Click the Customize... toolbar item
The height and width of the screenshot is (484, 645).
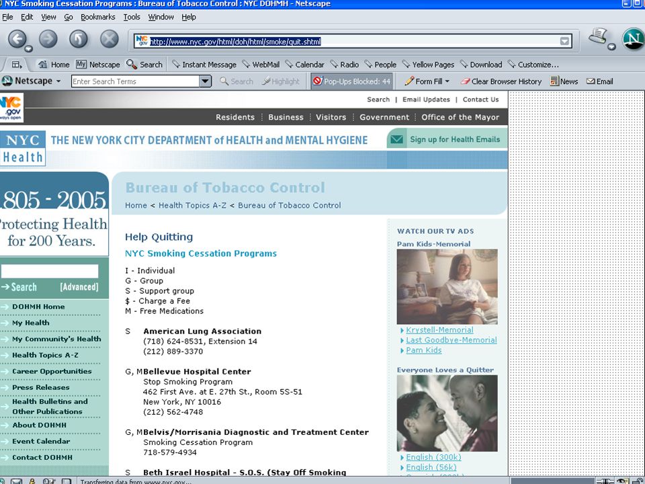533,65
